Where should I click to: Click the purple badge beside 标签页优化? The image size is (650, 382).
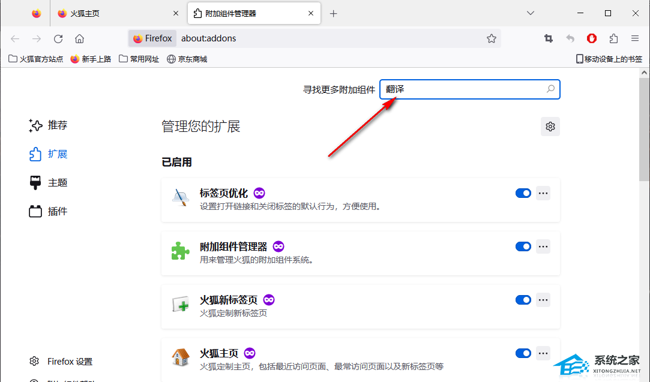pyautogui.click(x=259, y=193)
